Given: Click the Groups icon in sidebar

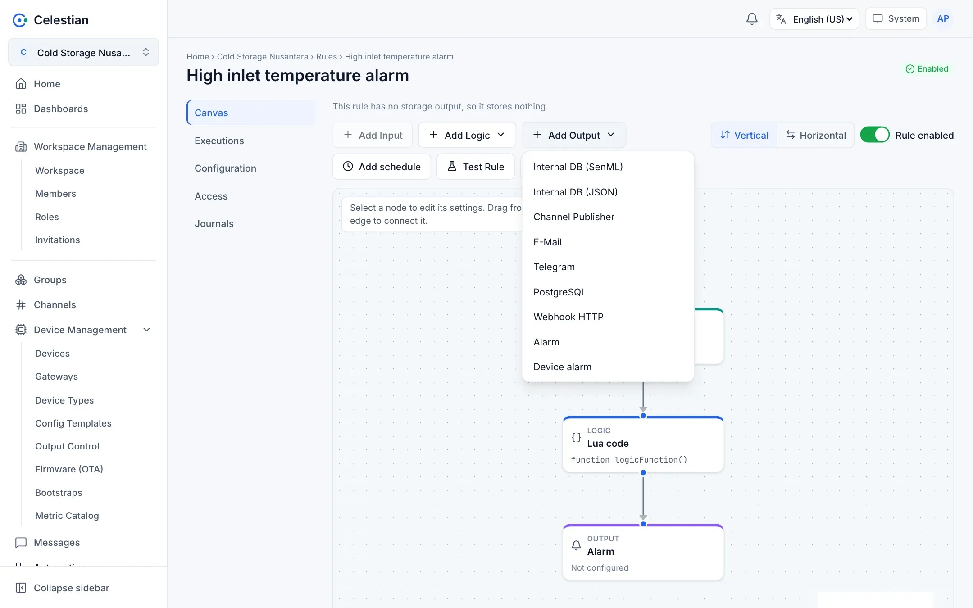Looking at the screenshot, I should click(x=21, y=280).
